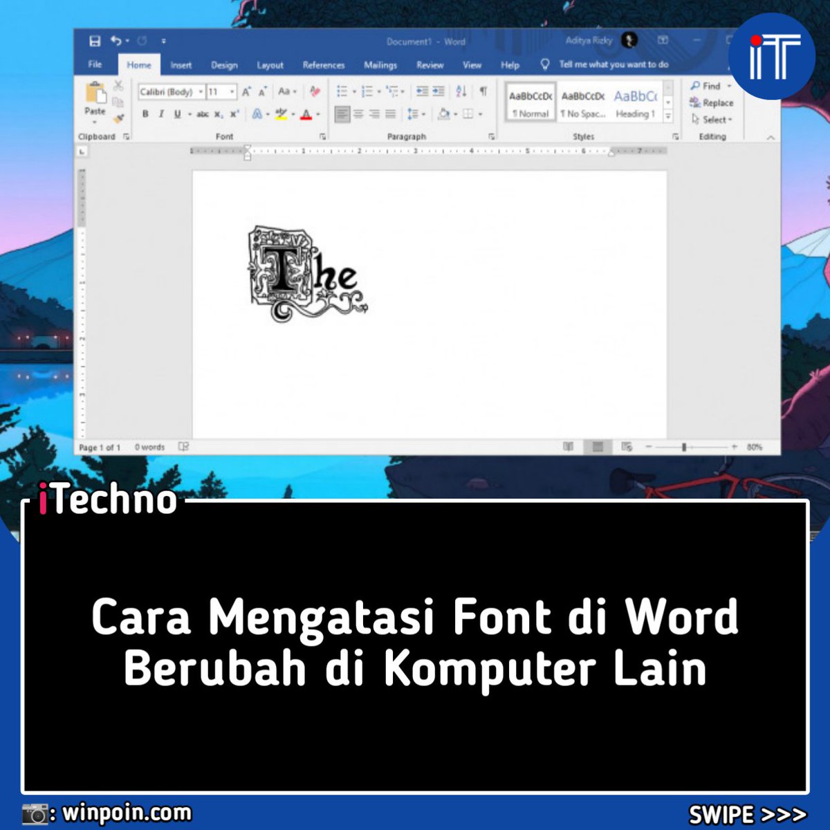
Task: Switch to the Insert ribbon tab
Action: coord(181,65)
